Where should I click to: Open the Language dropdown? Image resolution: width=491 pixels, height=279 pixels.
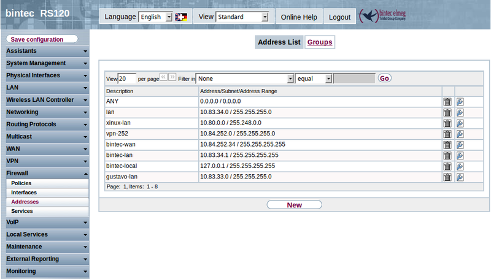coord(155,17)
